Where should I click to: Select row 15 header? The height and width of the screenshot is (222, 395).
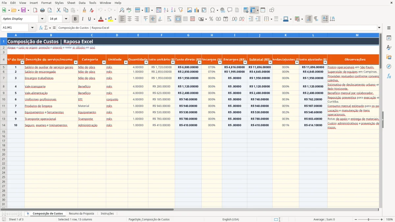click(4, 132)
